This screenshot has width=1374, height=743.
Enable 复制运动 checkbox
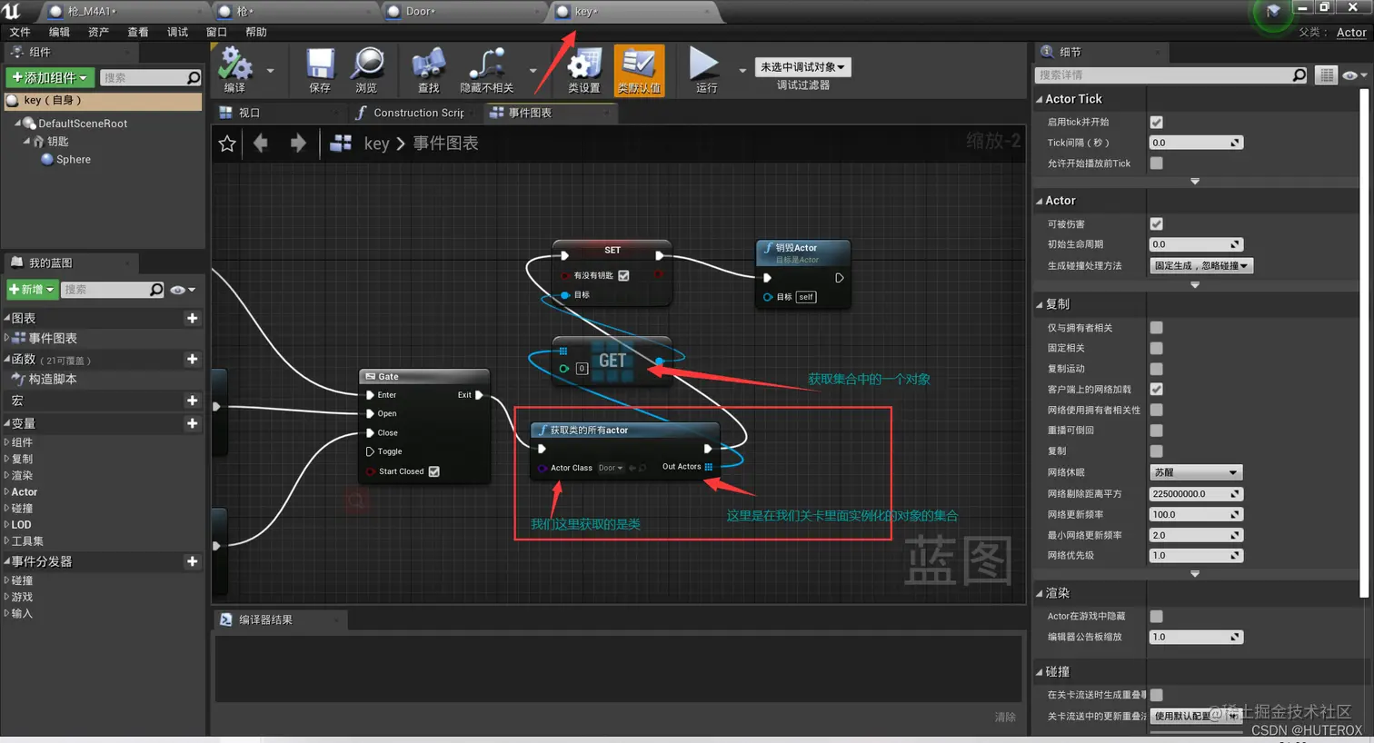[x=1156, y=369]
